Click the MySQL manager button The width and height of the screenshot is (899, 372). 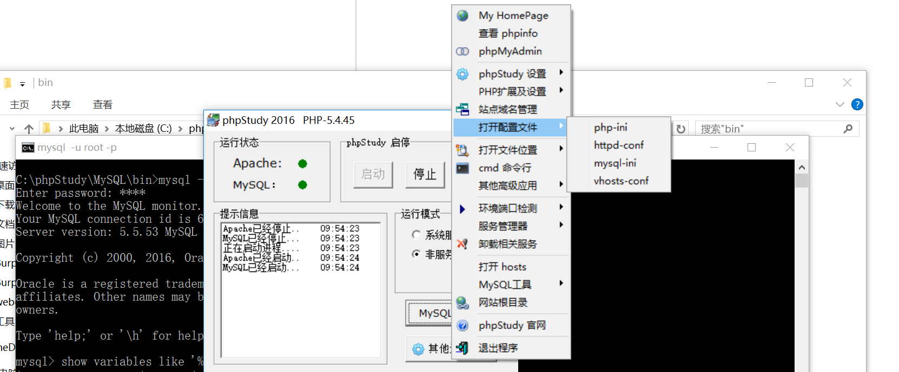[429, 313]
